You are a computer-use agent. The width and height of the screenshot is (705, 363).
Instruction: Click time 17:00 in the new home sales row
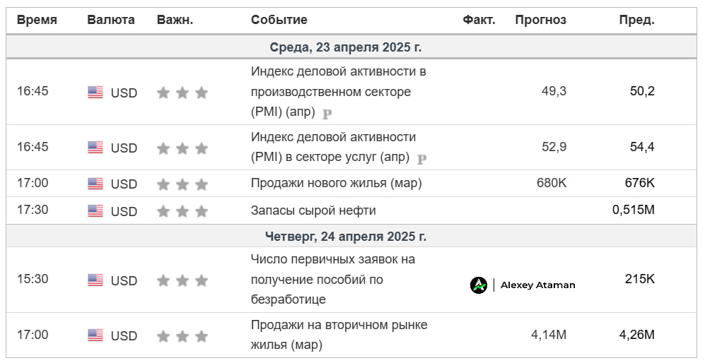33,183
